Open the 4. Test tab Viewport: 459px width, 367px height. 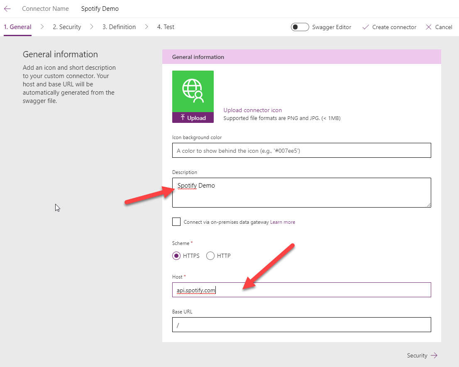(x=166, y=27)
